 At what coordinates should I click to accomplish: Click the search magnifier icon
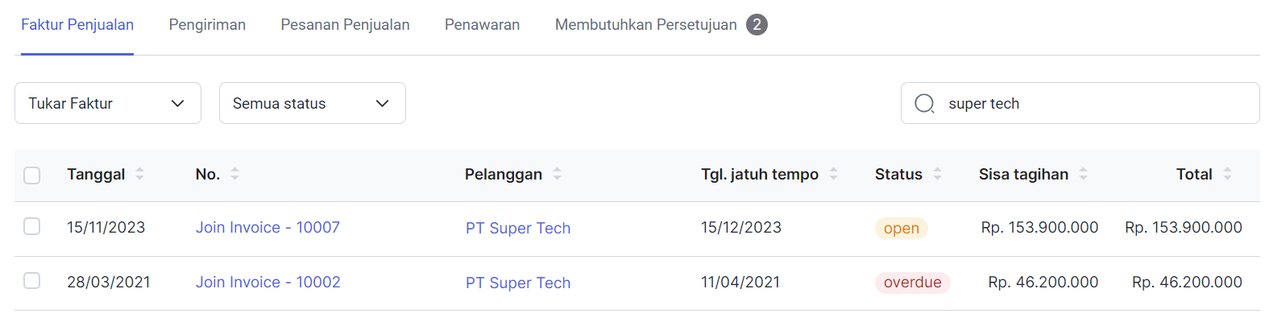pos(924,104)
